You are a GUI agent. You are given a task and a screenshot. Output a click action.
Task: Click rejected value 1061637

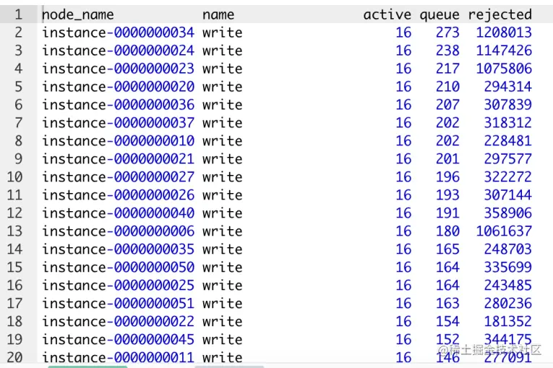(x=504, y=231)
